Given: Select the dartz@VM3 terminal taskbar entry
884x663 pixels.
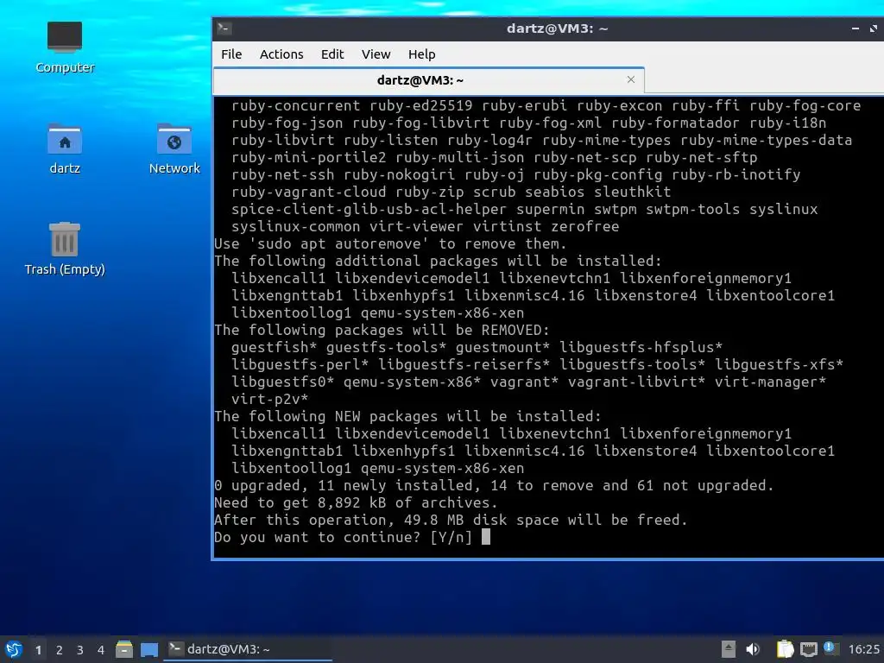Looking at the screenshot, I should pos(248,649).
